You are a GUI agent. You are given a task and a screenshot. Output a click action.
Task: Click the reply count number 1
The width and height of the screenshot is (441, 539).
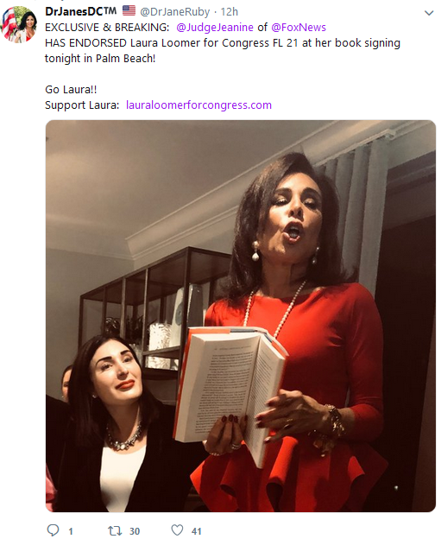point(71,531)
